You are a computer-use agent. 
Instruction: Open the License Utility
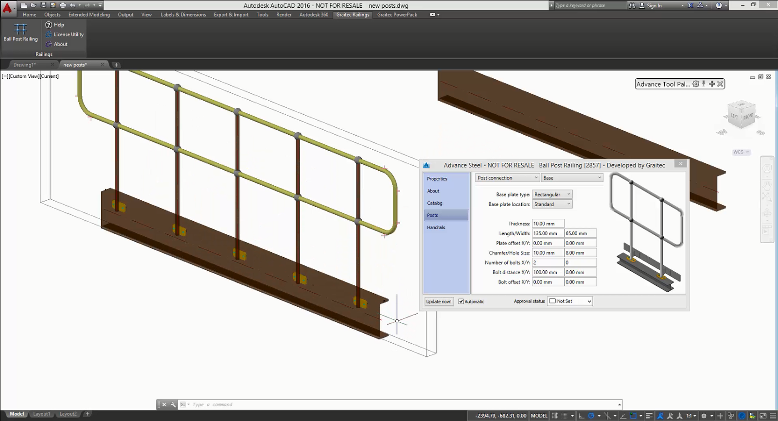[64, 35]
